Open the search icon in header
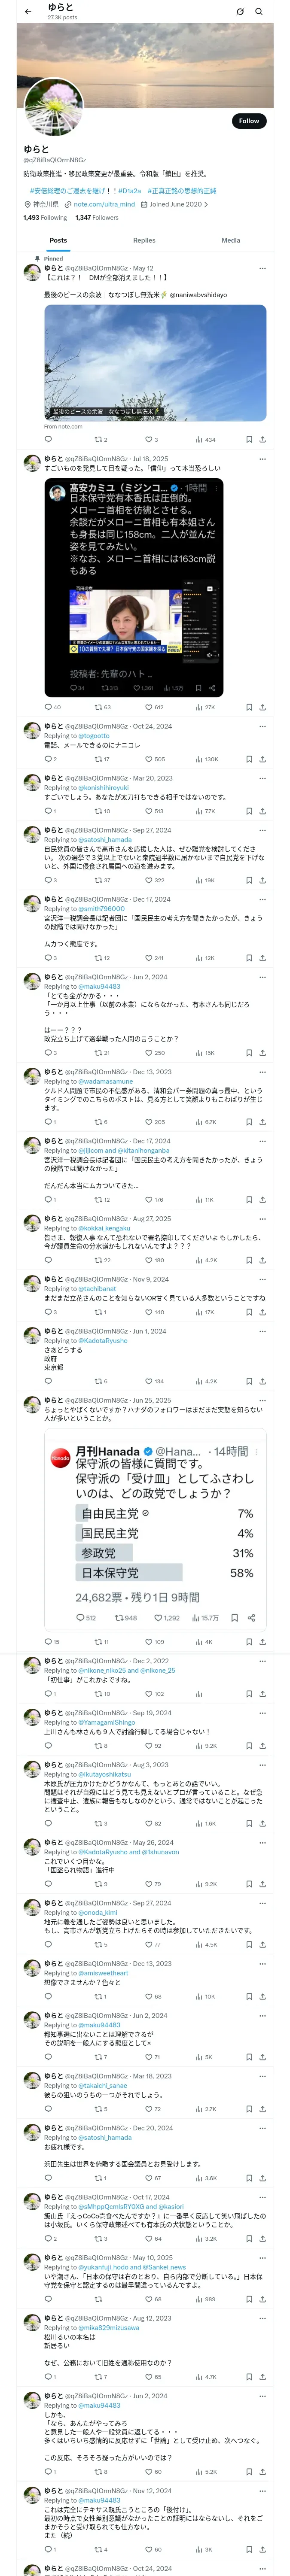This screenshot has height=2576, width=290. click(x=259, y=12)
